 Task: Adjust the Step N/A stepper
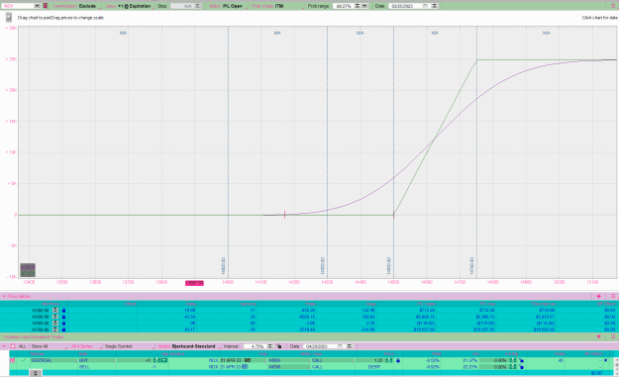tap(198, 6)
